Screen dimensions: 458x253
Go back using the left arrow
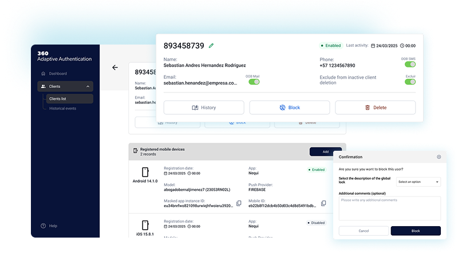115,67
